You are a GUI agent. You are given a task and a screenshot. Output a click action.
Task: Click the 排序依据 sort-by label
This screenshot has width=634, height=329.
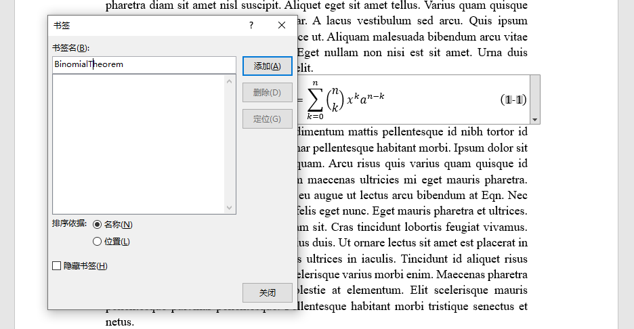(x=69, y=223)
